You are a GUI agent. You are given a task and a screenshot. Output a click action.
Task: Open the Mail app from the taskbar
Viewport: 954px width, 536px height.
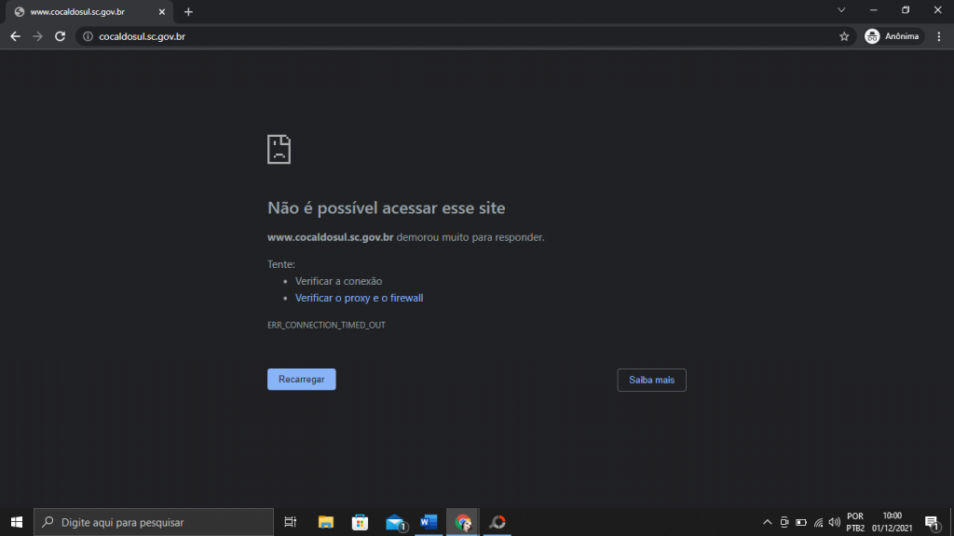point(395,522)
